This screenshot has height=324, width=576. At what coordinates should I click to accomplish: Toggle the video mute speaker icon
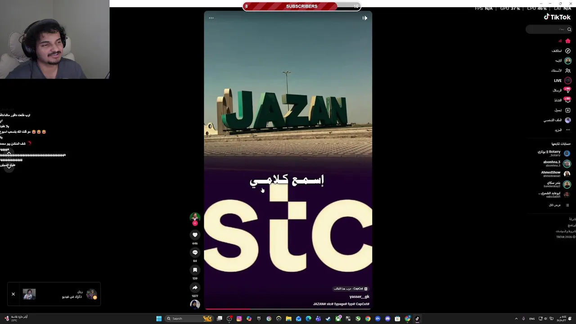[x=364, y=18]
